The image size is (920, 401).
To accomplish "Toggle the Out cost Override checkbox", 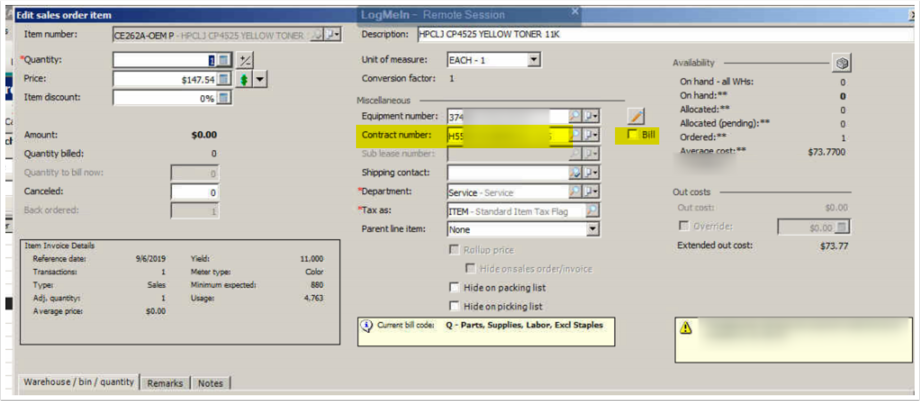I will click(x=683, y=226).
